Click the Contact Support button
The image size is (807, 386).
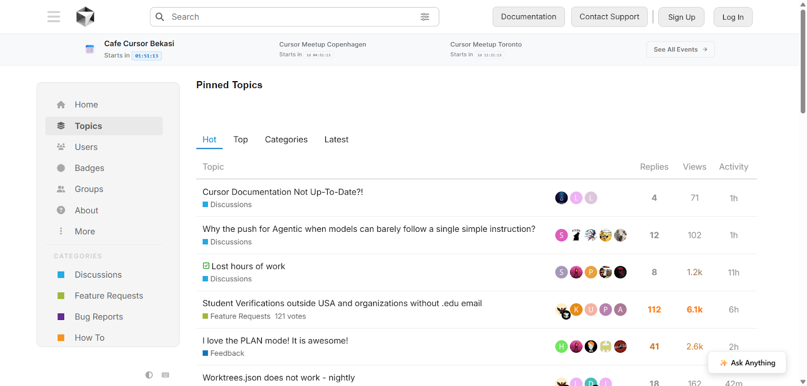click(x=609, y=17)
